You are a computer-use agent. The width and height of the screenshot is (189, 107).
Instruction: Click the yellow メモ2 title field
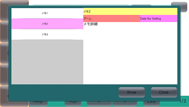[x=130, y=12]
